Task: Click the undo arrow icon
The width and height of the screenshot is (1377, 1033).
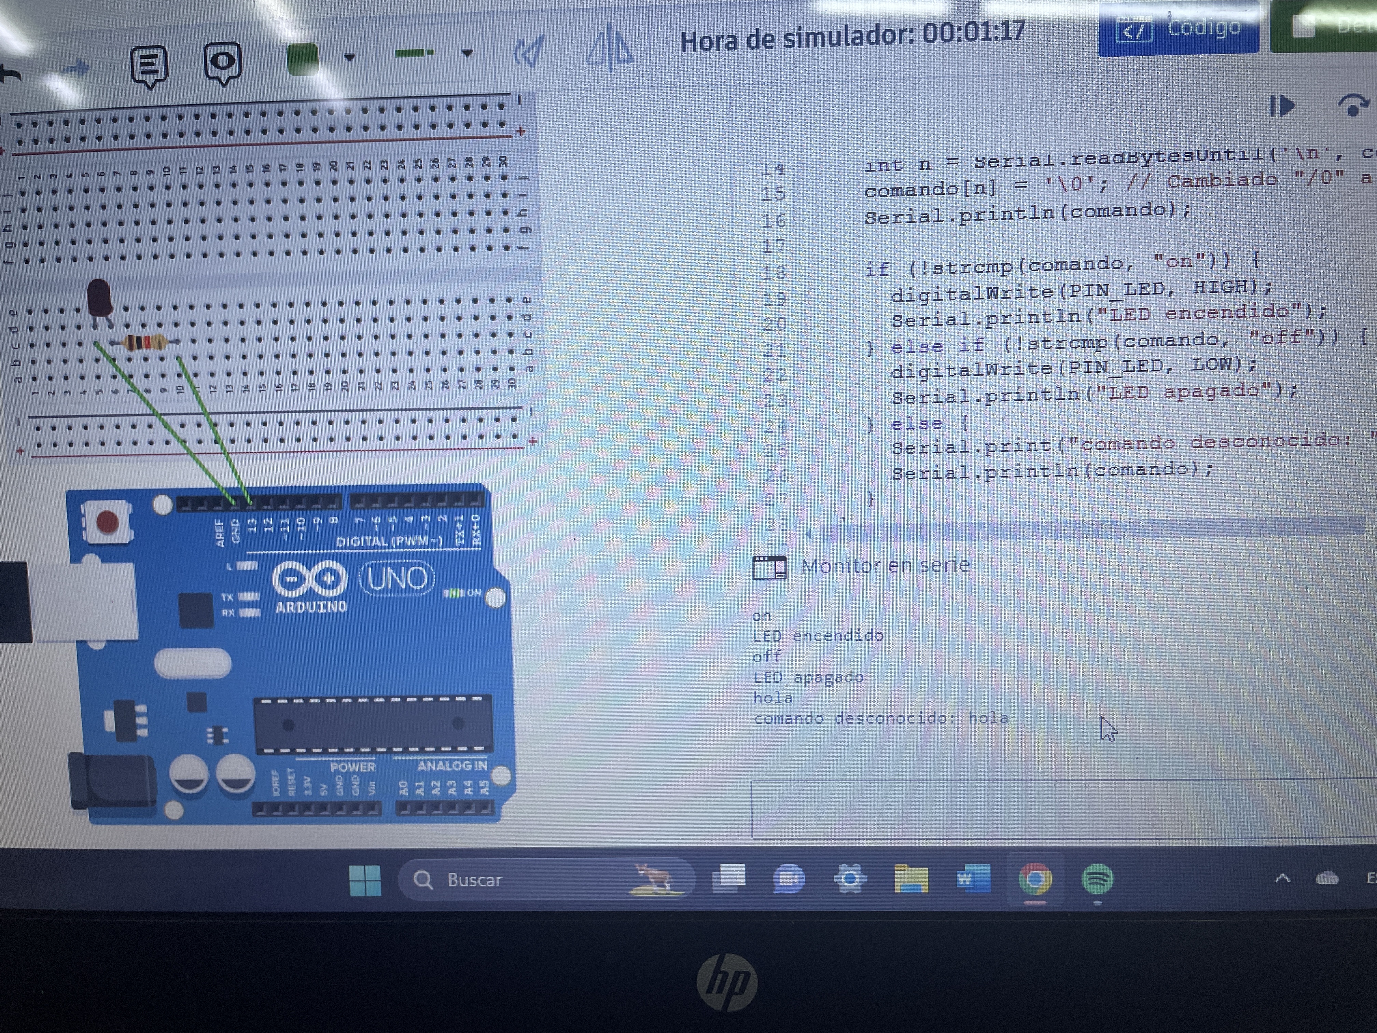Action: click(10, 74)
